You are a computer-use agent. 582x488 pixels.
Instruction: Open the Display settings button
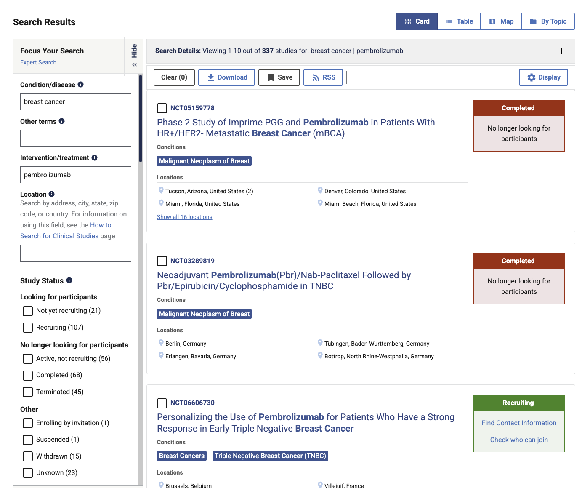(x=543, y=77)
